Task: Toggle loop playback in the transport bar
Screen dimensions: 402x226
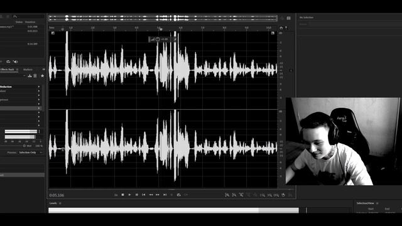Action: point(178,195)
